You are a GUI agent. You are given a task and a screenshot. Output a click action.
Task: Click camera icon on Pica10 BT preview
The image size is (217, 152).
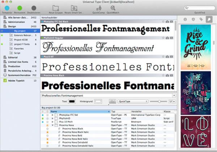167,56
